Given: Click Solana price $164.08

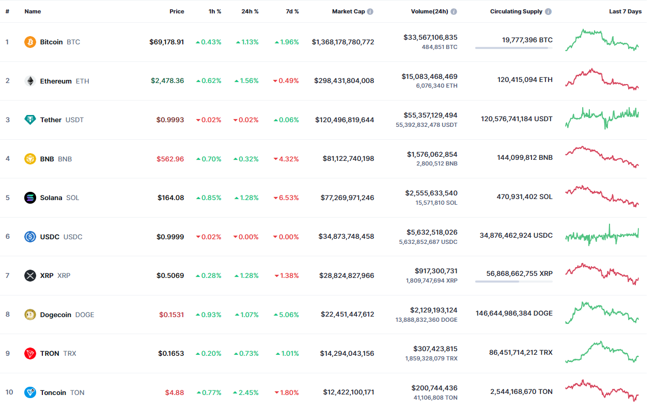Looking at the screenshot, I should pyautogui.click(x=170, y=197).
